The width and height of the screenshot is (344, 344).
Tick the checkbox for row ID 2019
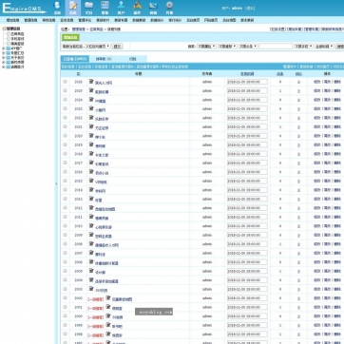(66, 144)
